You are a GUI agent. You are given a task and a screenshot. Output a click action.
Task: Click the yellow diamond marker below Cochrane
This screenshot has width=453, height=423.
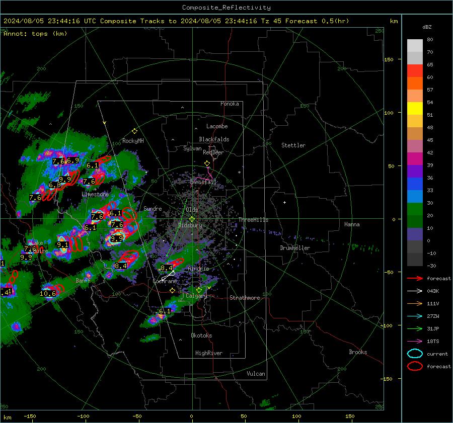coord(173,291)
